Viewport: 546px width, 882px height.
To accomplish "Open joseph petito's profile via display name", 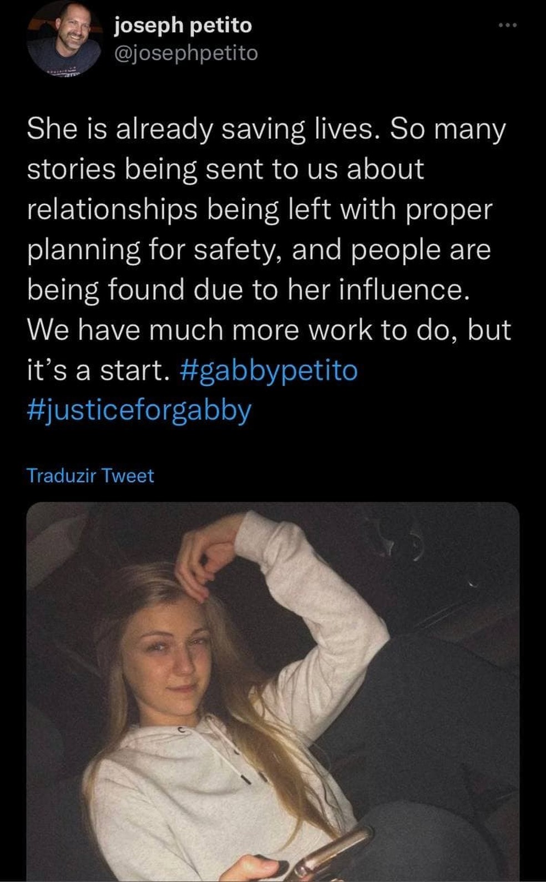I will tap(183, 26).
